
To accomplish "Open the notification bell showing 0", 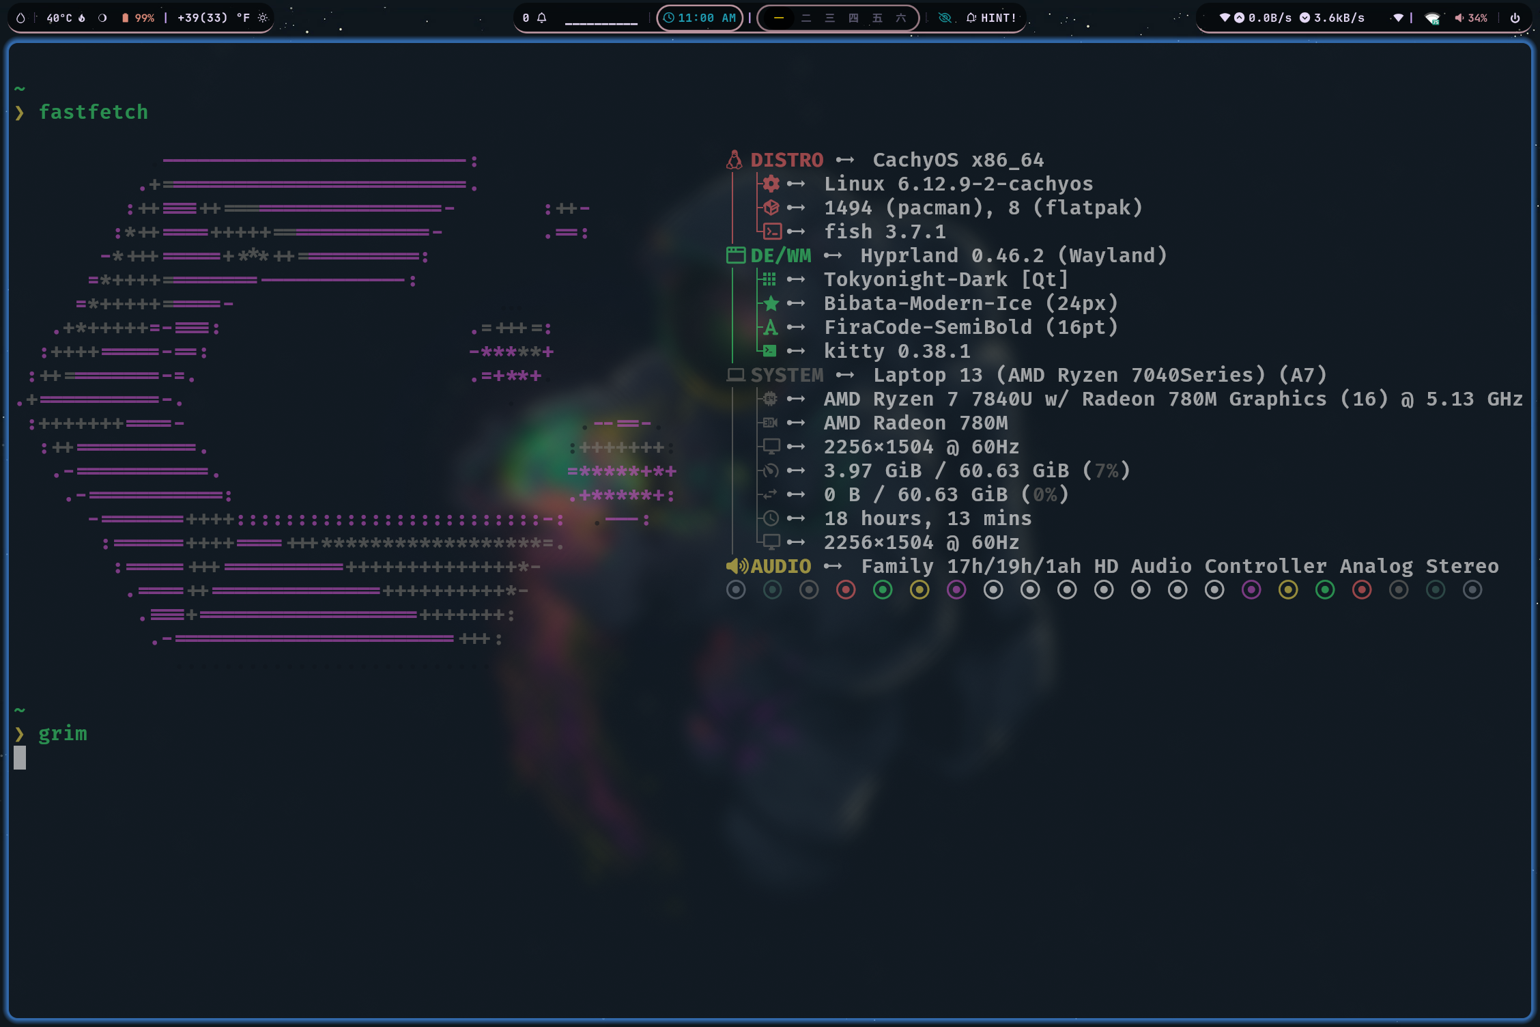I will (x=534, y=18).
